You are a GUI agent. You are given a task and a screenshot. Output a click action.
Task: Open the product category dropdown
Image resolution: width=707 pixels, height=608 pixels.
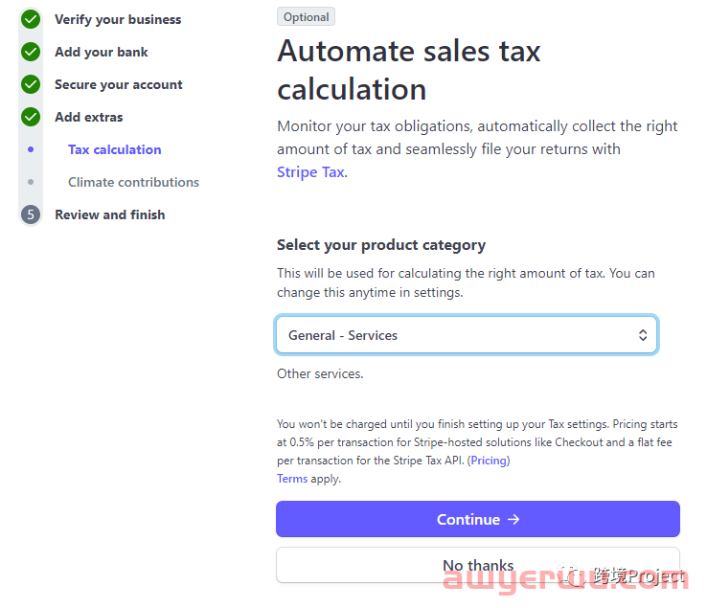pyautogui.click(x=467, y=335)
